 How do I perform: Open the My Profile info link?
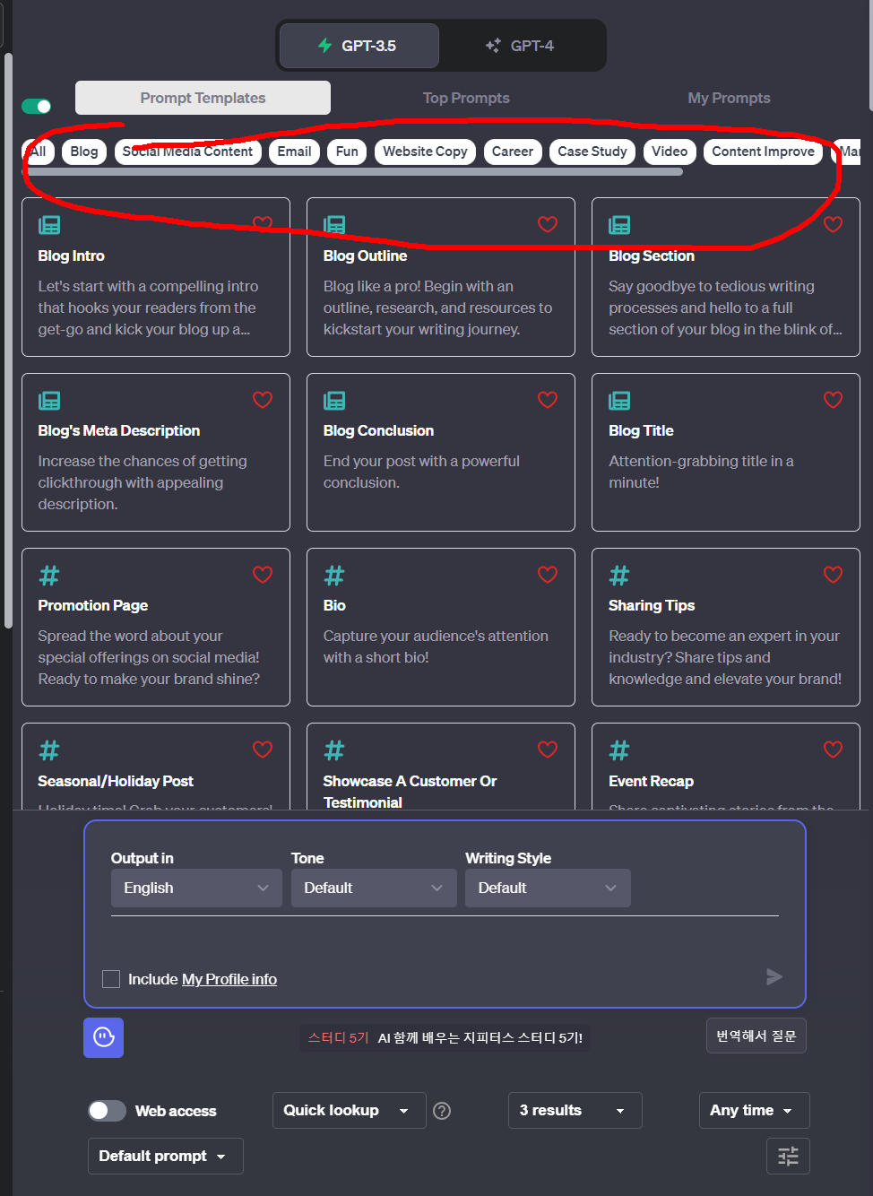tap(229, 979)
